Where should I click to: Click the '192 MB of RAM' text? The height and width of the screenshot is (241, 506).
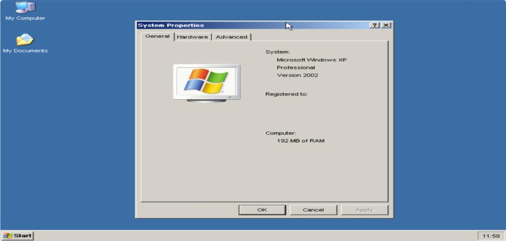pyautogui.click(x=301, y=141)
